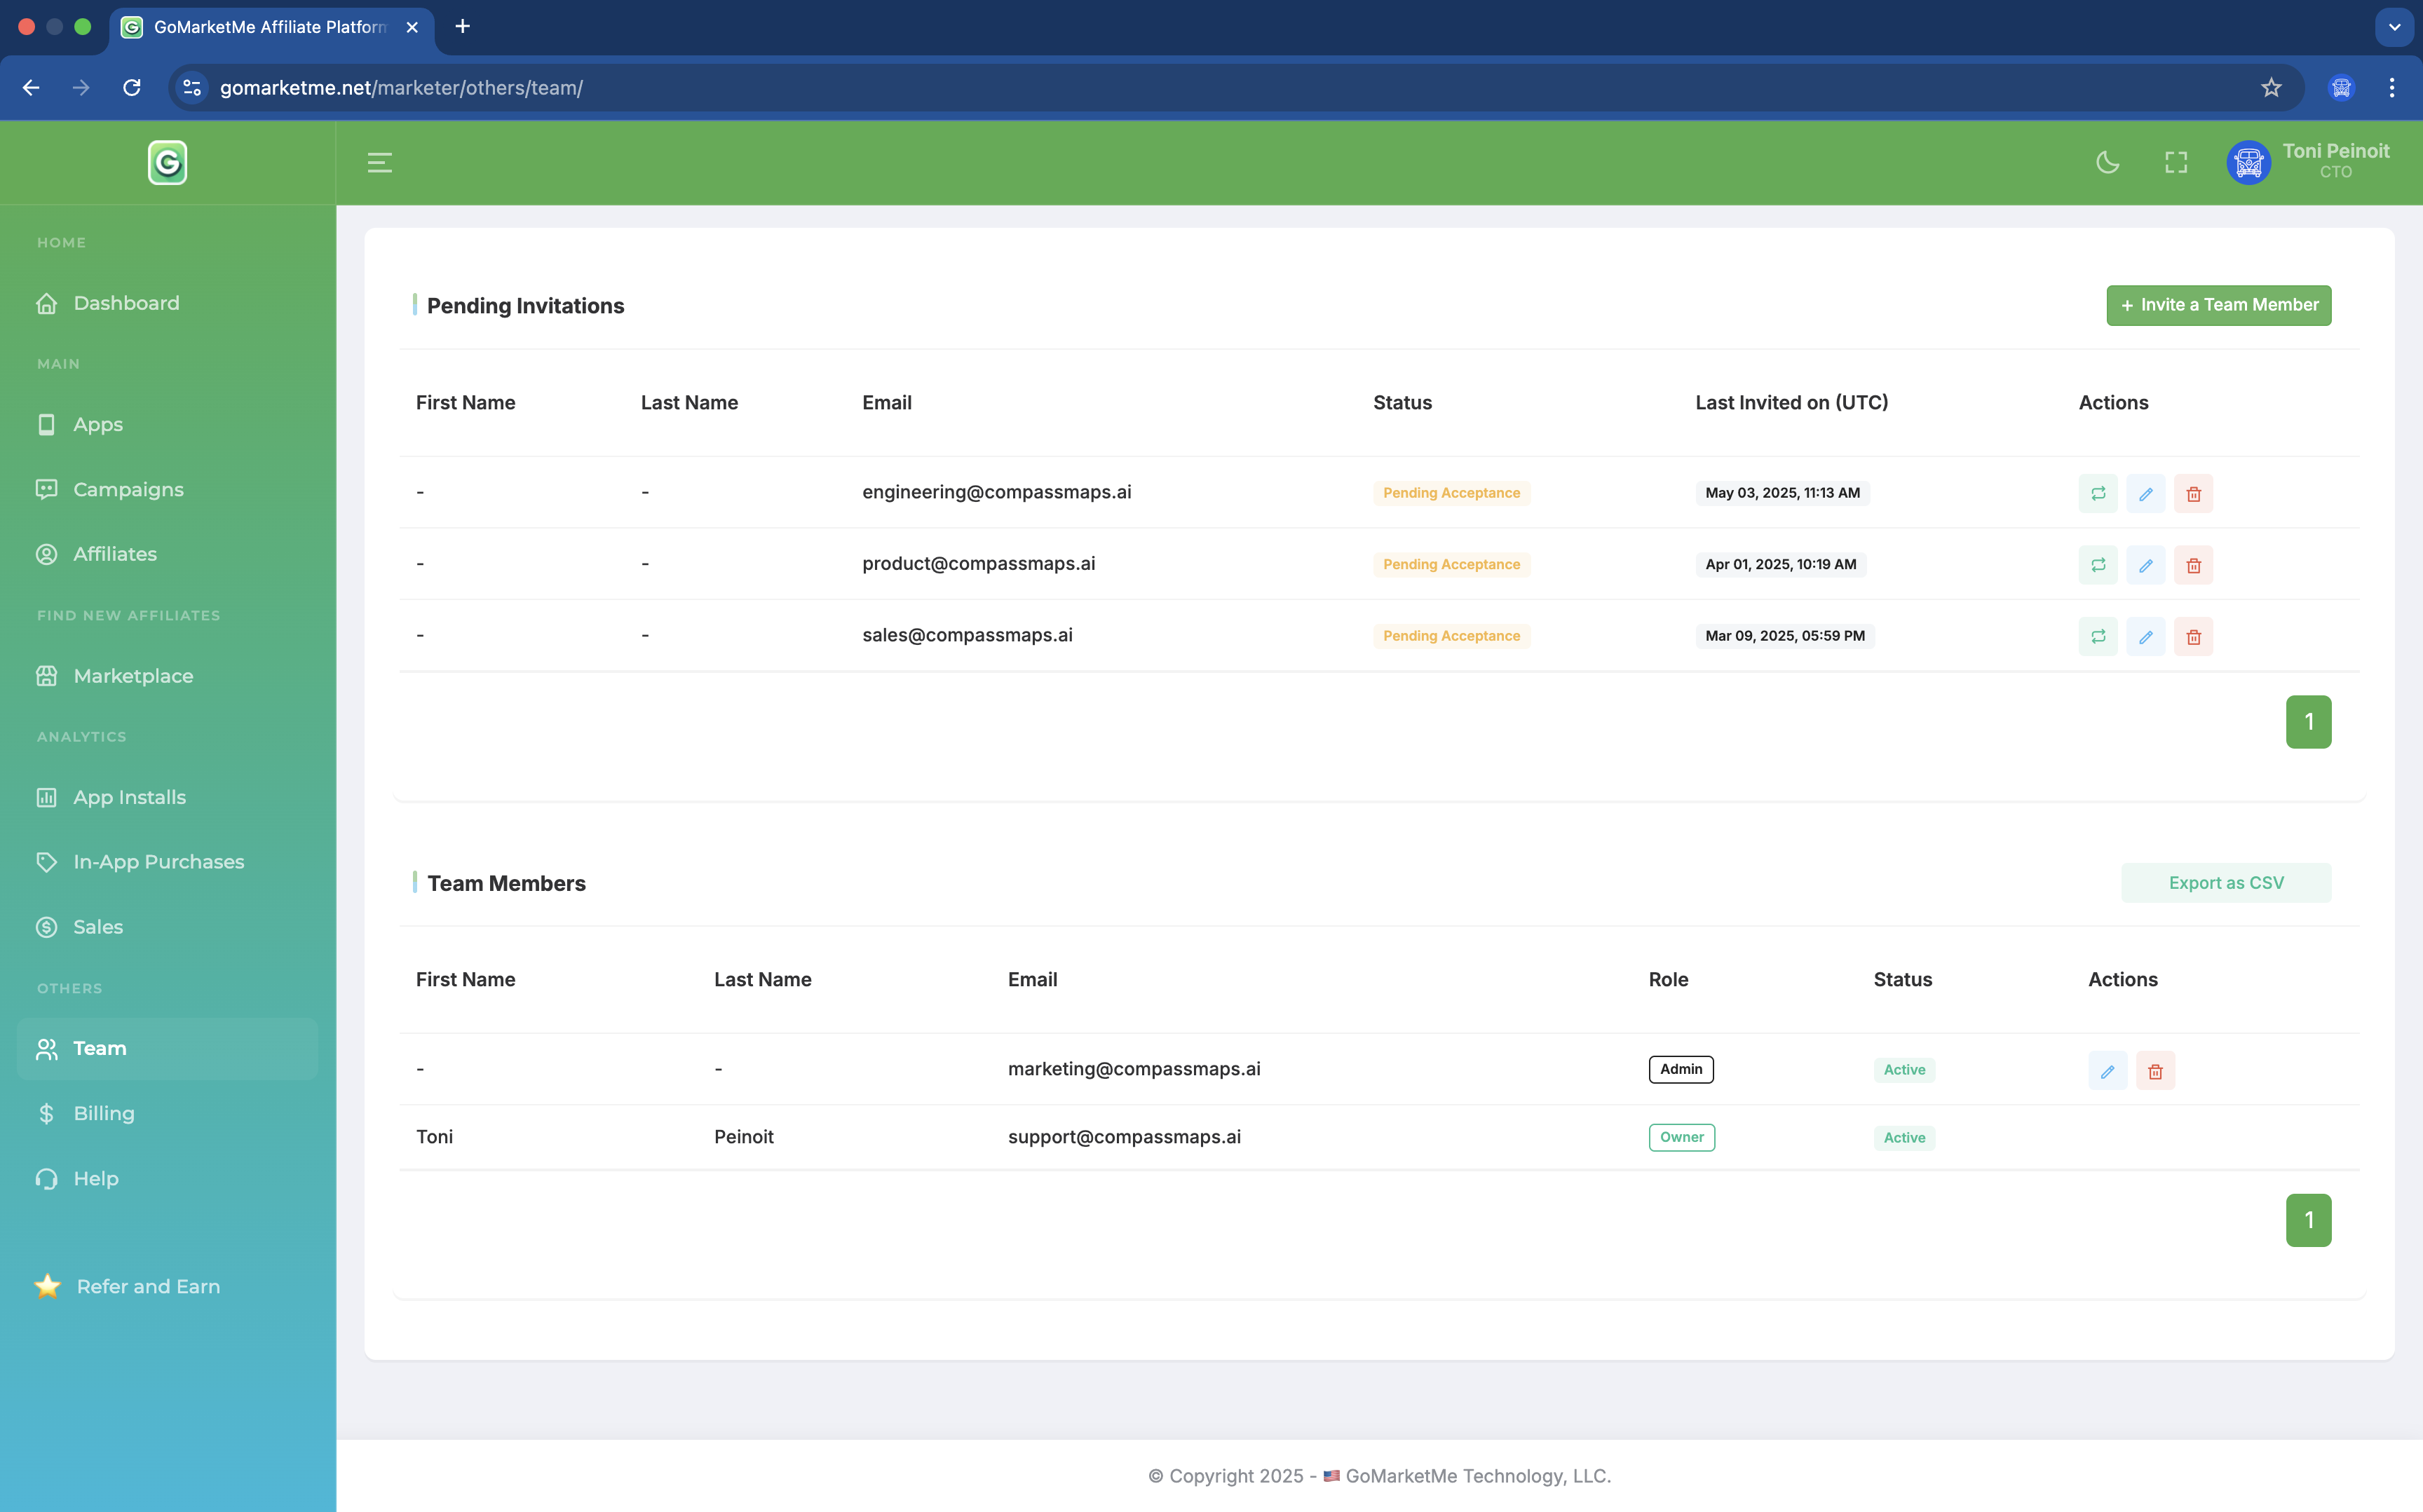Open the Chrome three-dot menu

click(2392, 88)
